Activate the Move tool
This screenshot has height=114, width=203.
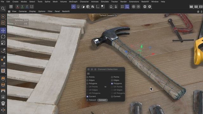tap(3, 30)
